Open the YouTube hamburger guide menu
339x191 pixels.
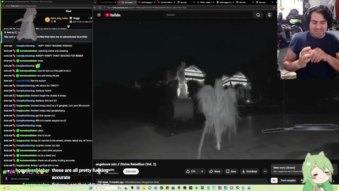click(x=99, y=15)
